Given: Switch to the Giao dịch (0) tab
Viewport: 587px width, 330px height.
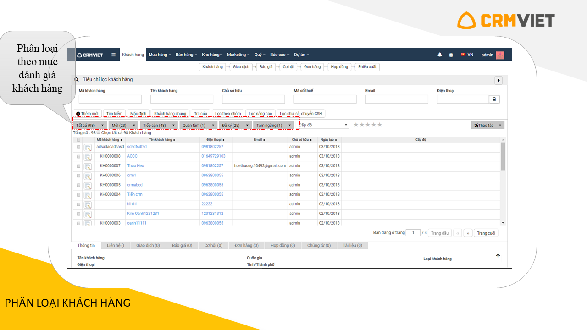Looking at the screenshot, I should click(x=148, y=246).
